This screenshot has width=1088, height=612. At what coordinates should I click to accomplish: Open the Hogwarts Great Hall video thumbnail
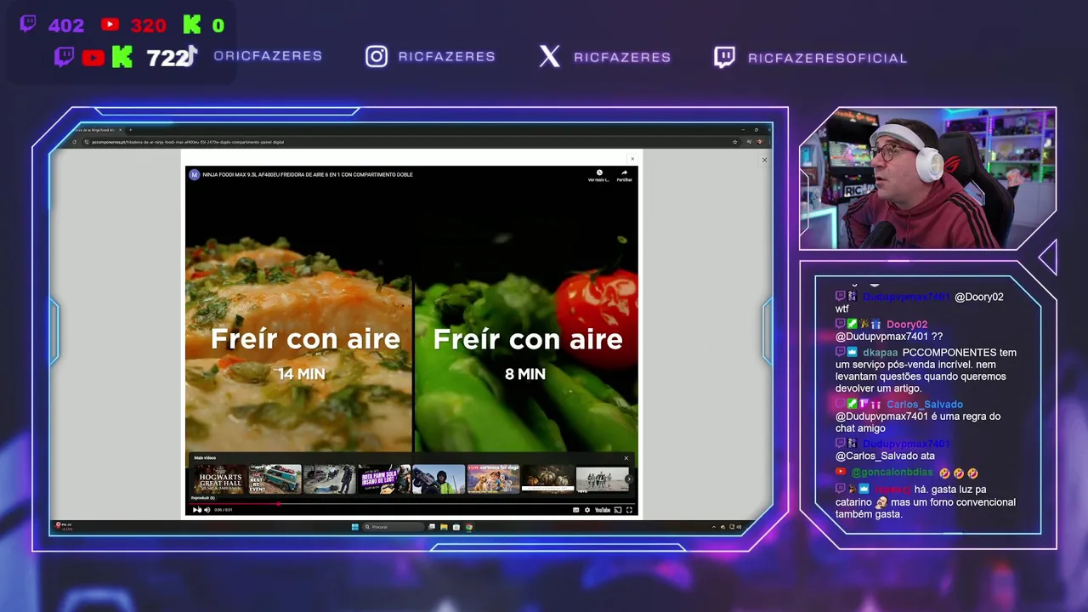(x=220, y=479)
